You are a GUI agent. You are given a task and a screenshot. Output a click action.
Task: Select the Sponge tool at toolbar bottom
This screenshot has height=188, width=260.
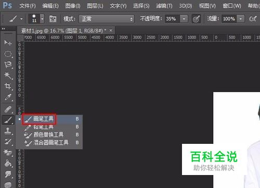point(8,184)
